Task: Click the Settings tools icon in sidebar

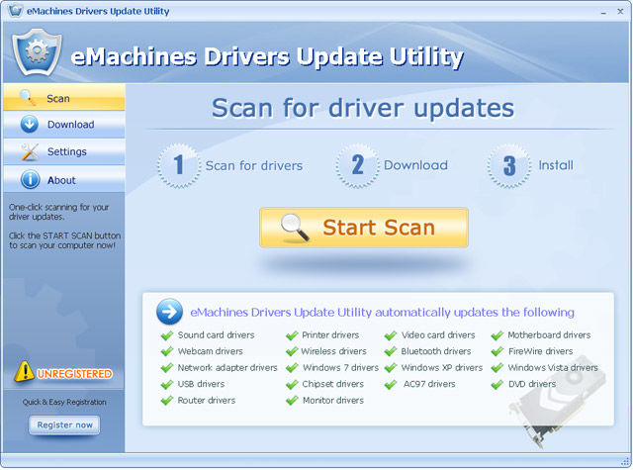Action: [29, 151]
